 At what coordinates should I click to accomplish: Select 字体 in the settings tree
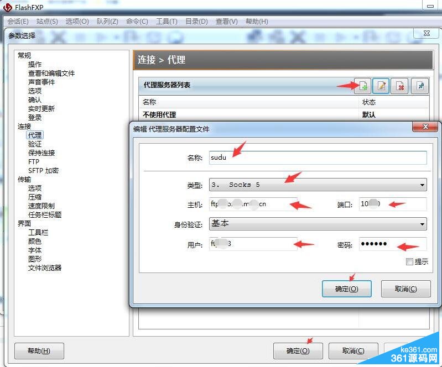point(35,250)
